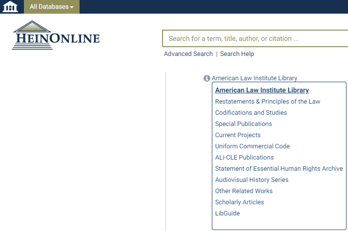This screenshot has width=348, height=231.
Task: Open Other Related Works
Action: coord(244,191)
